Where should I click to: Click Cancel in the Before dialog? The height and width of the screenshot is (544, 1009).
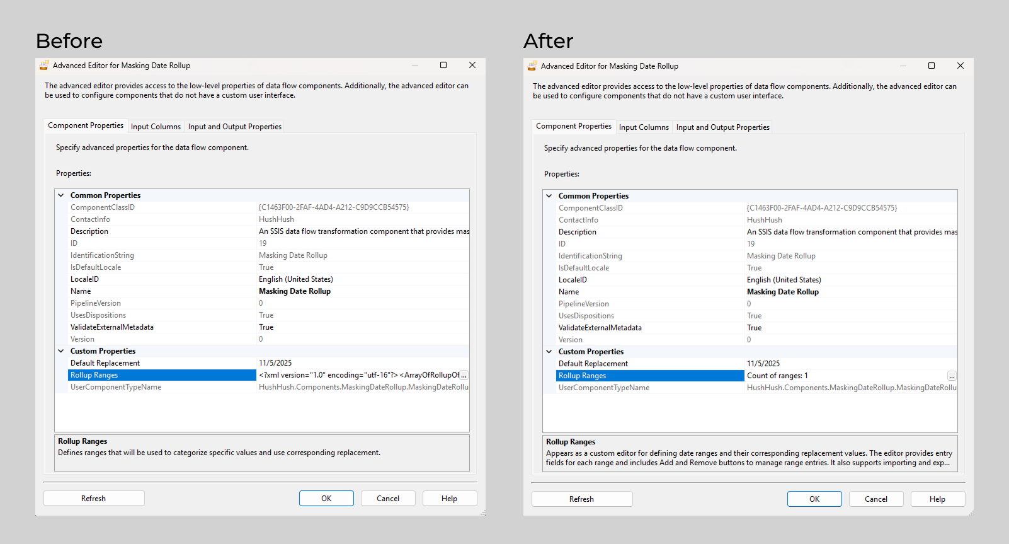tap(387, 499)
